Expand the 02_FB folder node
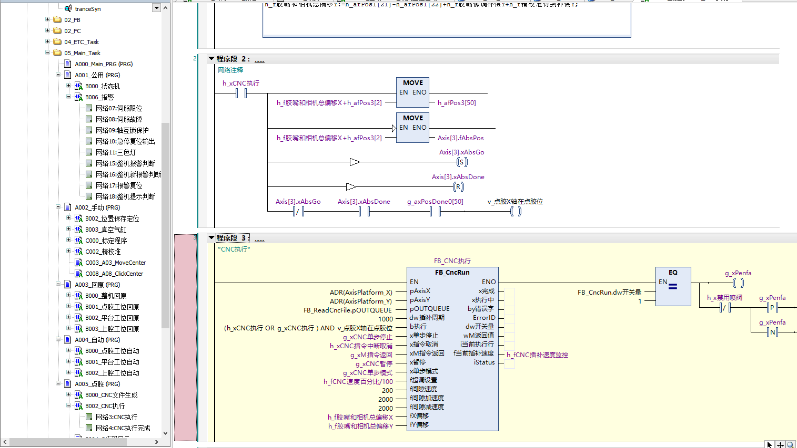797x448 pixels. pyautogui.click(x=47, y=19)
